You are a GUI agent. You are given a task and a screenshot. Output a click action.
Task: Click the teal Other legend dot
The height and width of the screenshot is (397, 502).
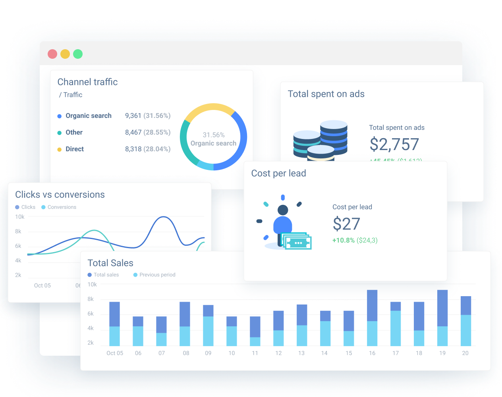[60, 132]
